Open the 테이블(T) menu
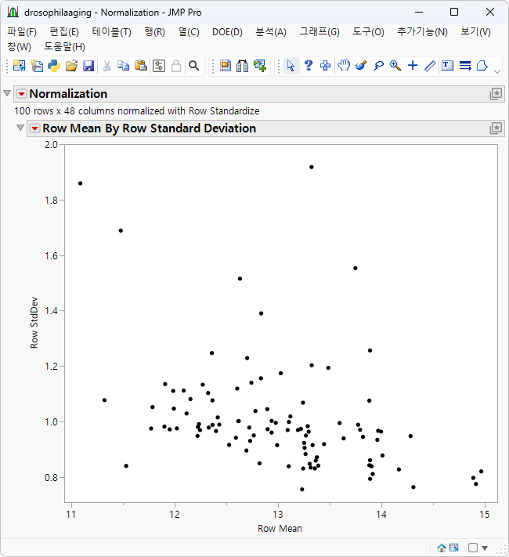The width and height of the screenshot is (509, 557). tap(111, 32)
